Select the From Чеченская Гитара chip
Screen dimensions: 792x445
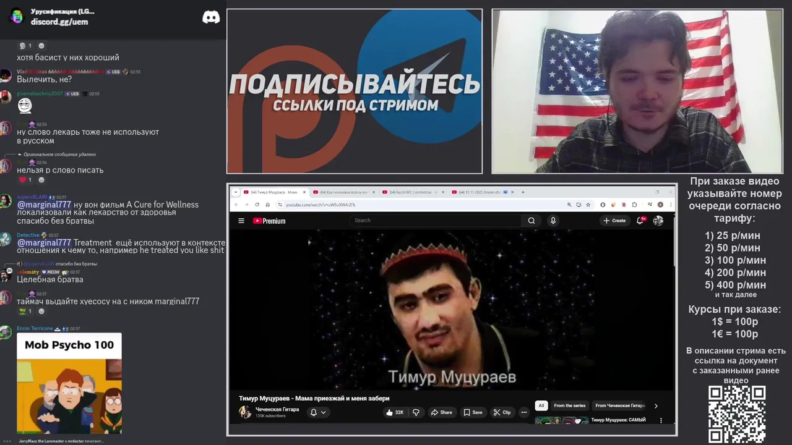click(620, 405)
